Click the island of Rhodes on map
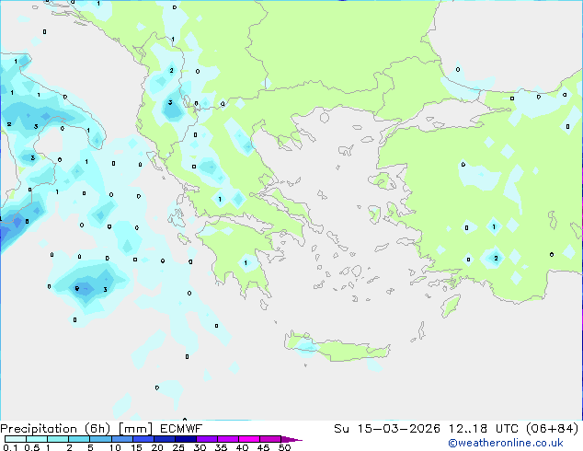 coord(451,306)
